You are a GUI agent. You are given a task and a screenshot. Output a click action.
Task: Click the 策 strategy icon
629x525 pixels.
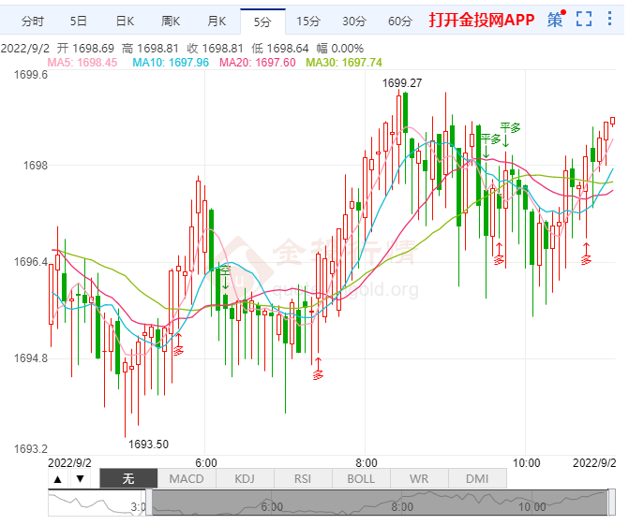click(x=555, y=19)
